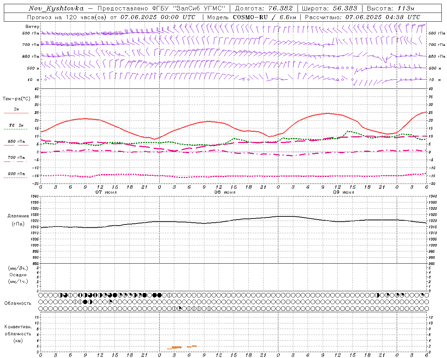This screenshot has height=358, width=447.
Task: Click the '(км)' convective cloud unit label
Action: 18,340
